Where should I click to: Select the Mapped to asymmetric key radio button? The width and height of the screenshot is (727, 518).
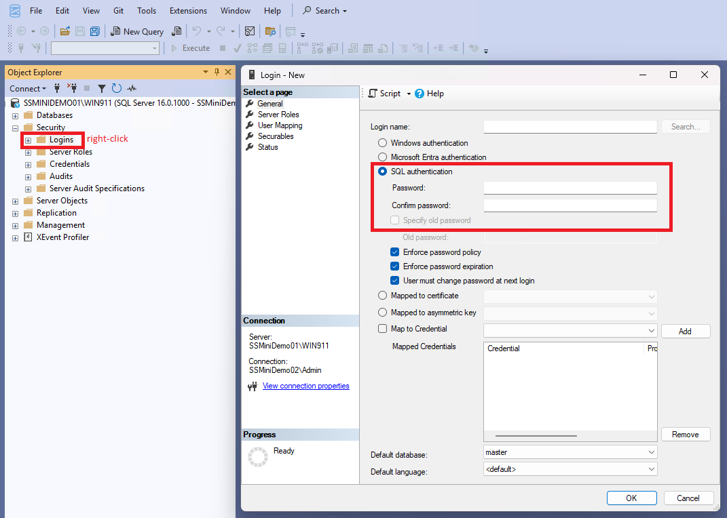click(x=383, y=313)
